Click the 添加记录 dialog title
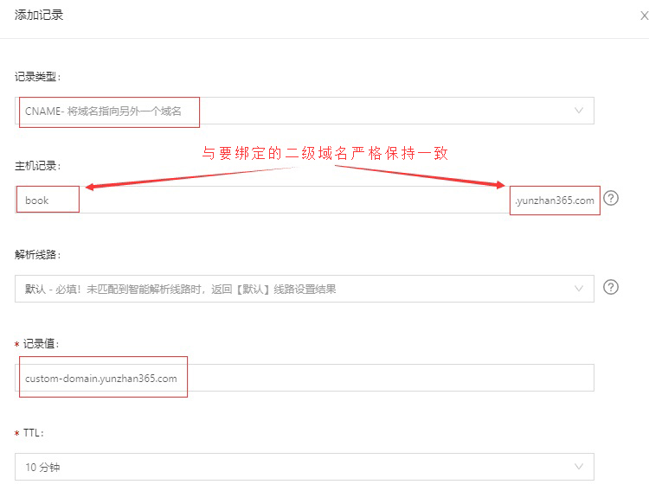The image size is (649, 497). [39, 15]
